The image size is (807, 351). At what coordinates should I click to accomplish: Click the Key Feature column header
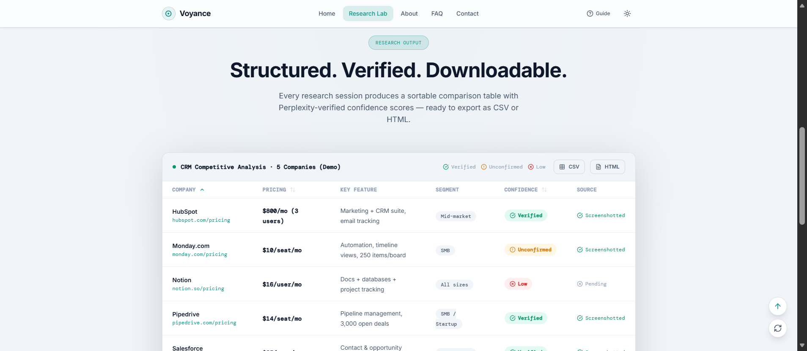[x=359, y=190]
